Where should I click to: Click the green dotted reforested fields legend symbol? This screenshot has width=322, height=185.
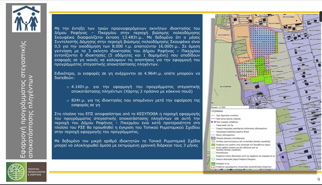[213, 144]
